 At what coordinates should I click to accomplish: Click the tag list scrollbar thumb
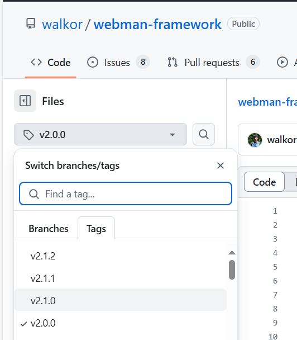click(x=232, y=270)
